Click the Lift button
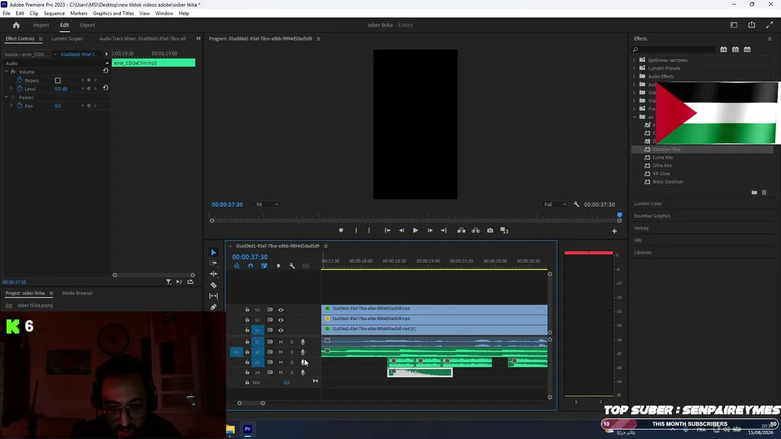The width and height of the screenshot is (781, 439). coord(461,230)
